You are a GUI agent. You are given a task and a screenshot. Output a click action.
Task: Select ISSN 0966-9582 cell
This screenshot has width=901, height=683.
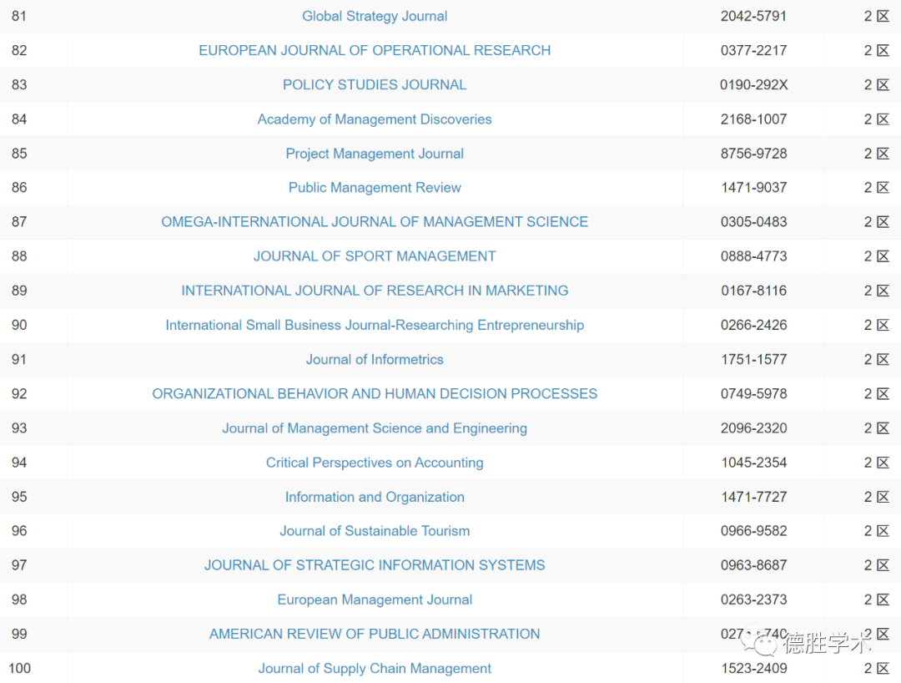click(x=753, y=531)
